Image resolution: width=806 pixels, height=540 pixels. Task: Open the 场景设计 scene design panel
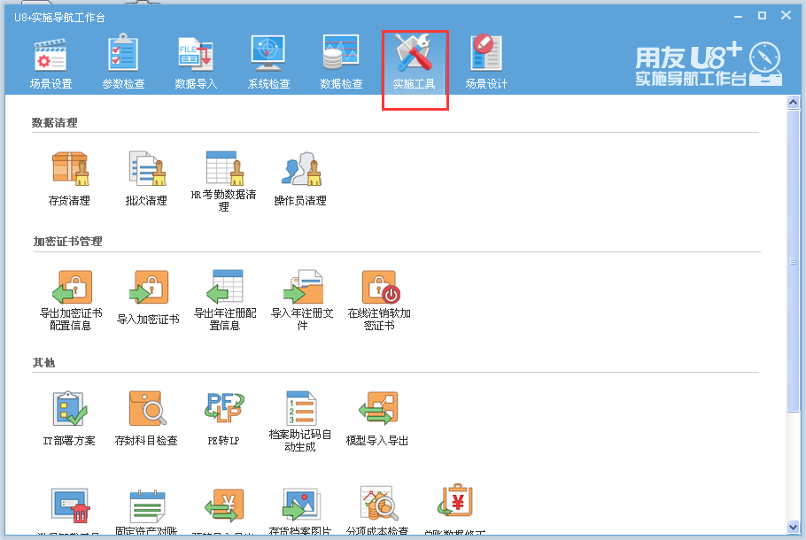(x=487, y=59)
